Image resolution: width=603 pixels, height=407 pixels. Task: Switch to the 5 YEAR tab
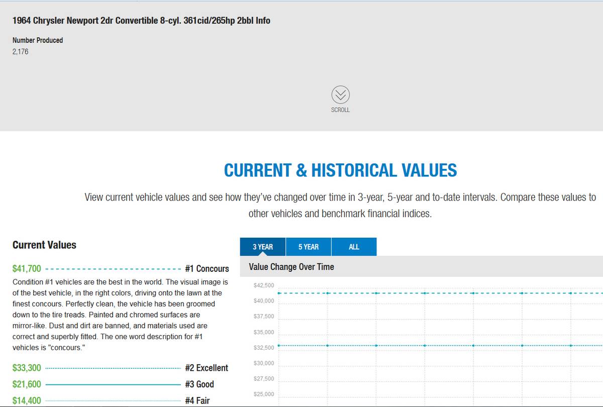[x=309, y=247]
